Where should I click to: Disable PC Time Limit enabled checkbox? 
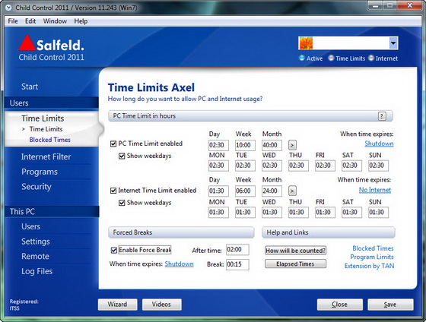(113, 144)
